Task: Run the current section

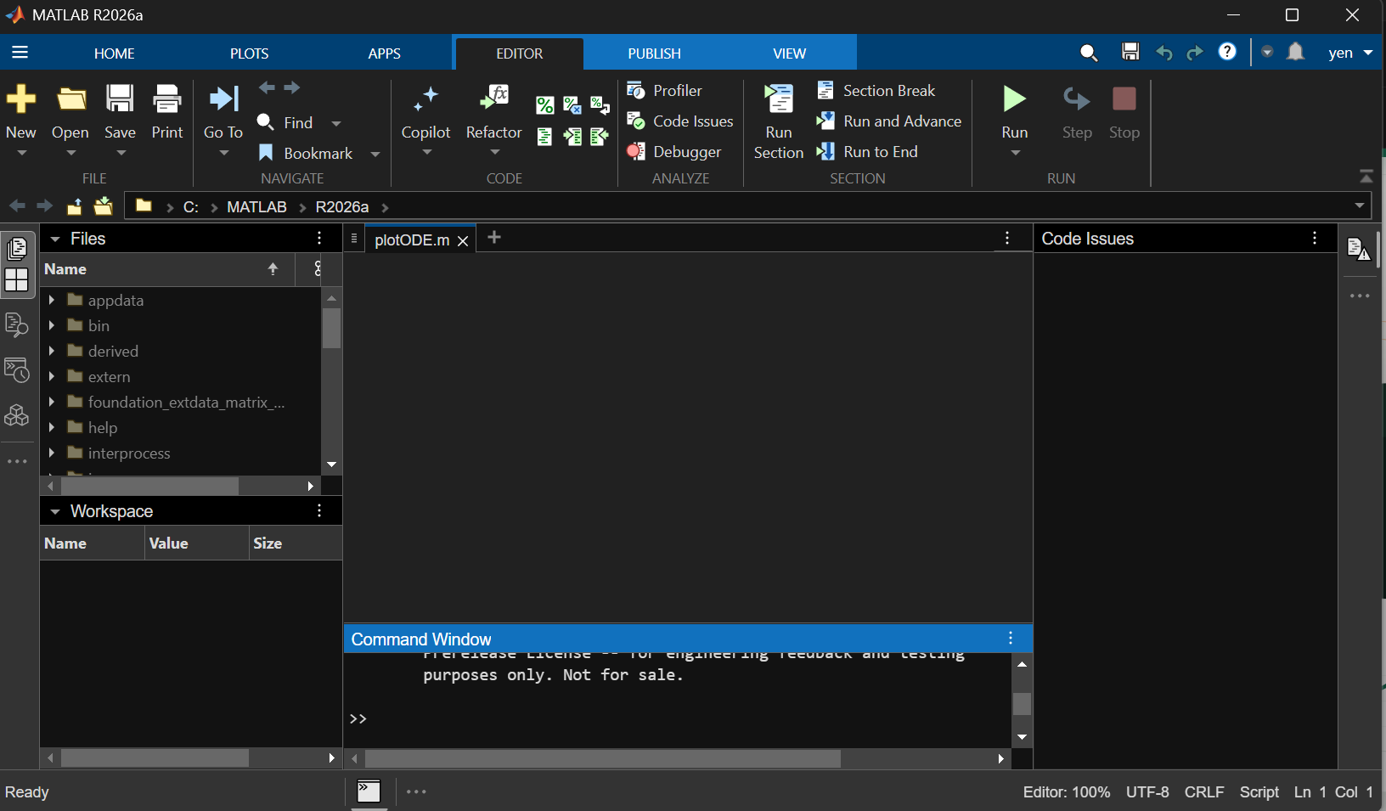Action: (x=779, y=121)
